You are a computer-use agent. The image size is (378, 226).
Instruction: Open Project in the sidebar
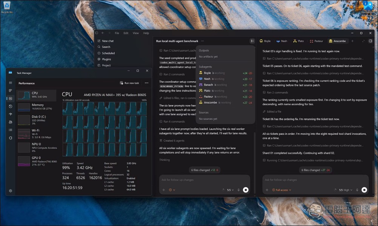[104, 65]
